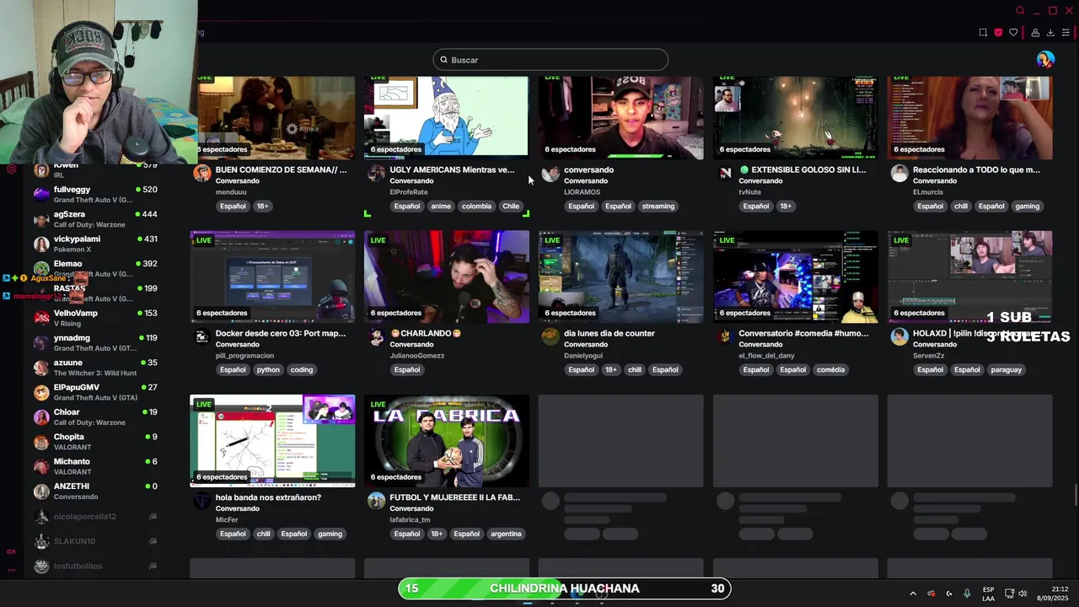
Task: Click the paraguay tag under HOLAXD stream
Action: [x=1007, y=369]
